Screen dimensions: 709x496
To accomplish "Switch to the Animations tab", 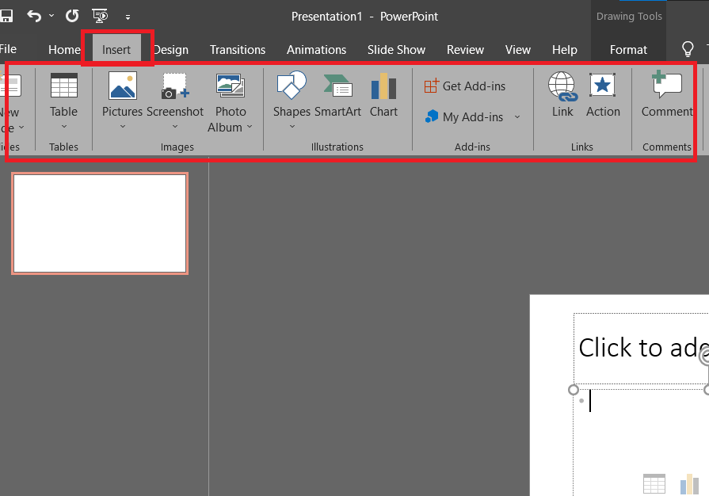I will [316, 49].
